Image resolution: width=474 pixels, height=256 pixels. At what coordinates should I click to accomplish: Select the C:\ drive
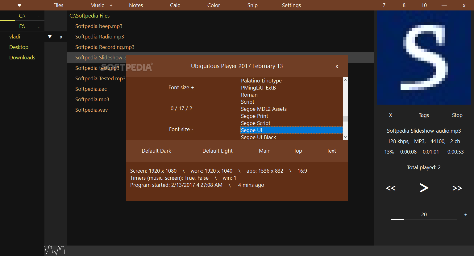click(22, 16)
